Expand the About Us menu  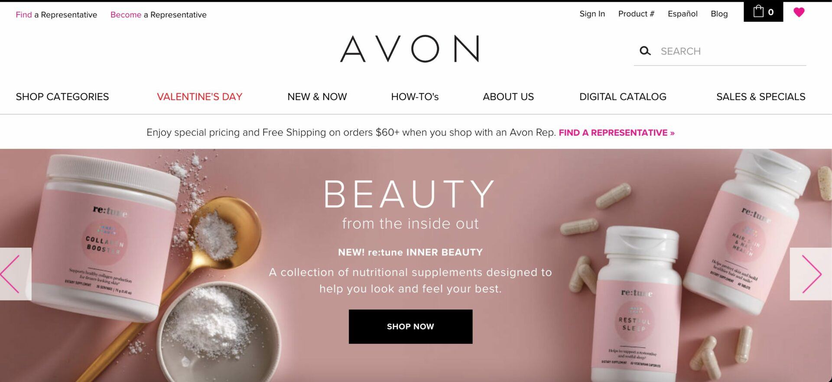(508, 97)
